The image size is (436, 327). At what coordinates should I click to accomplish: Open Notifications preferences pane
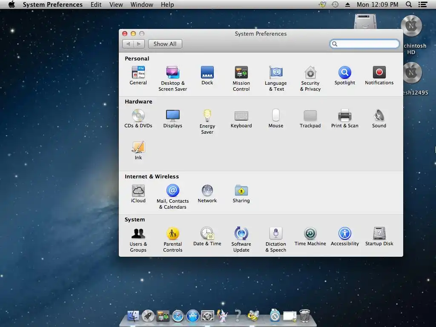click(379, 75)
